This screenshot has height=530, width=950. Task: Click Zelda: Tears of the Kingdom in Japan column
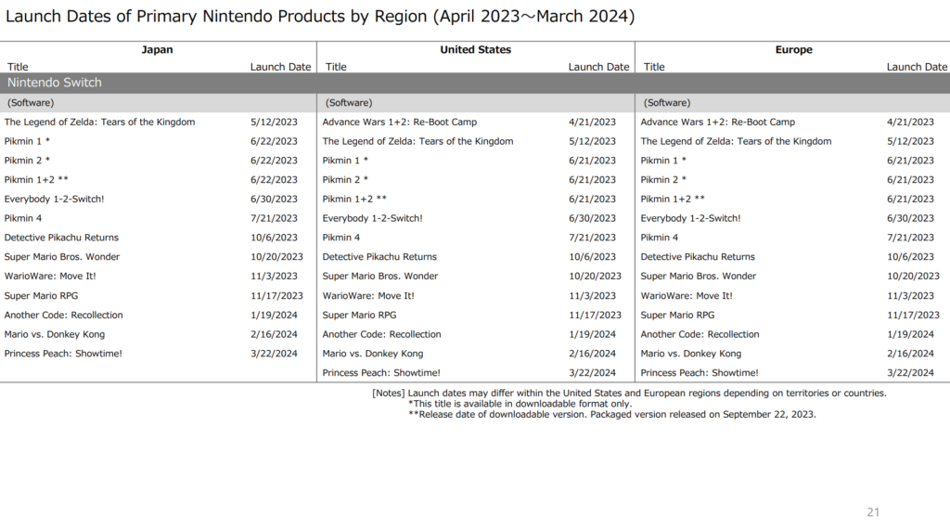click(x=99, y=122)
